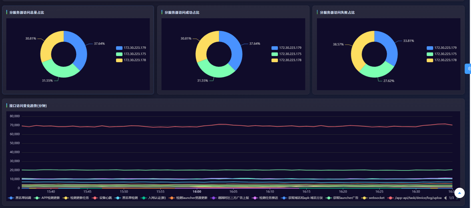Image resolution: width=471 pixels, height=208 pixels.
Task: Click the 分服务器访问总量占比 panel title
Action: pyautogui.click(x=27, y=13)
